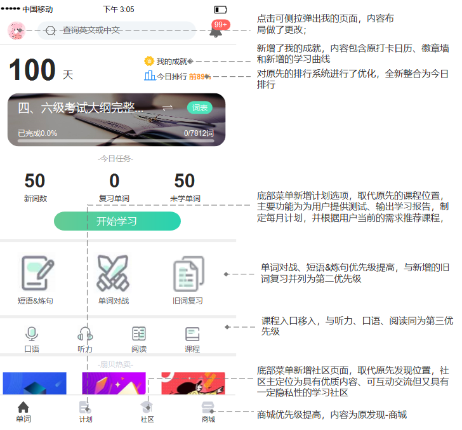The height and width of the screenshot is (430, 462).
Task: Click the 0/7812词 word count
Action: point(199,133)
